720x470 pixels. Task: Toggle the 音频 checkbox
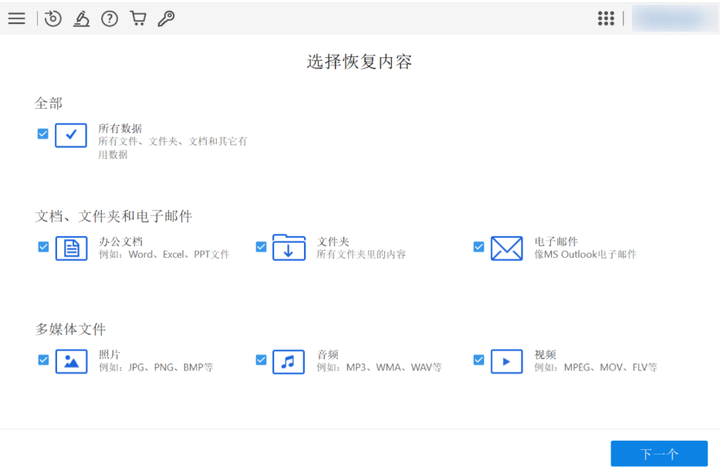[261, 360]
